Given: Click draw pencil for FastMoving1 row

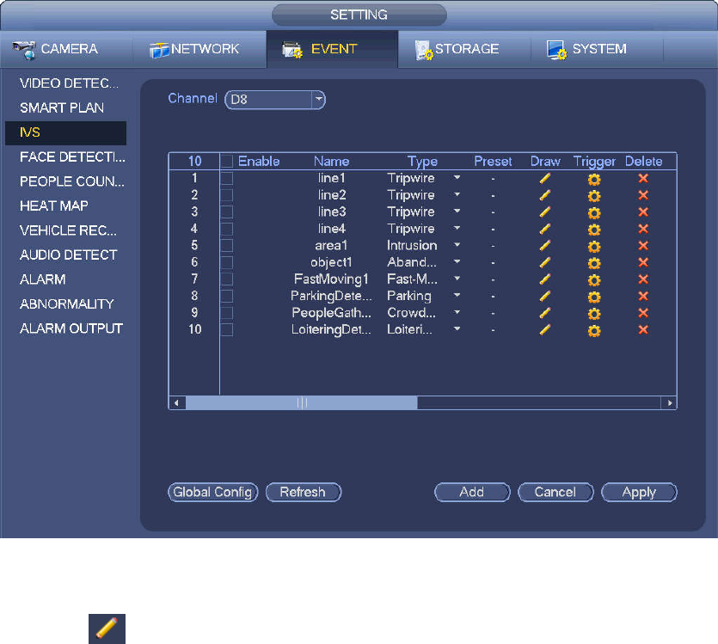Looking at the screenshot, I should click(x=545, y=279).
